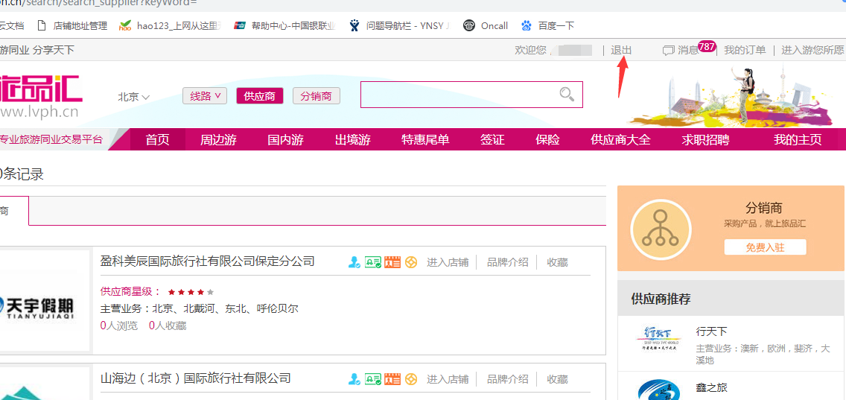Click the search magnifier icon
This screenshot has width=846, height=400.
click(567, 95)
